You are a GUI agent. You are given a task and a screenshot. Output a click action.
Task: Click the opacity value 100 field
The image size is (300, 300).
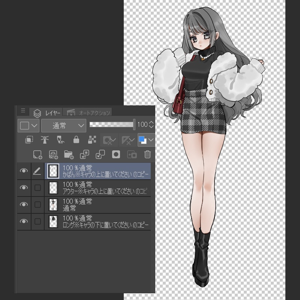(x=142, y=124)
